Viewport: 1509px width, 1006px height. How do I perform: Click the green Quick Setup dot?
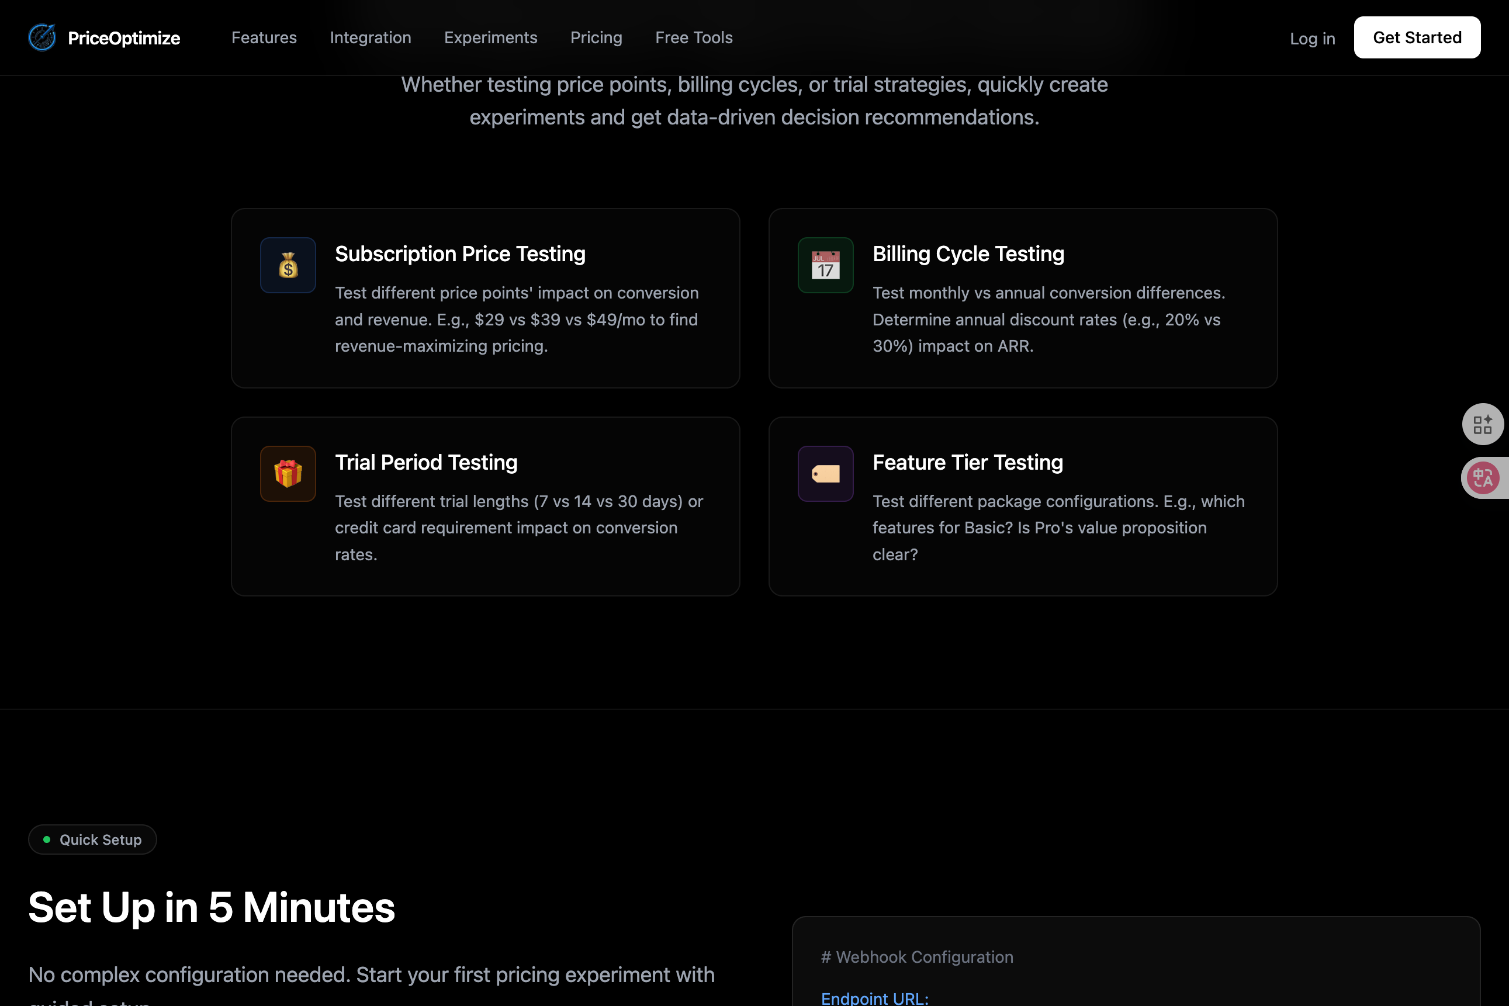point(47,839)
